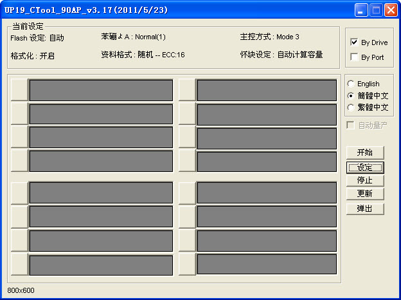Screen dimensions: 401x300
Task: Click the last slot button in the right column
Action: pos(186,264)
